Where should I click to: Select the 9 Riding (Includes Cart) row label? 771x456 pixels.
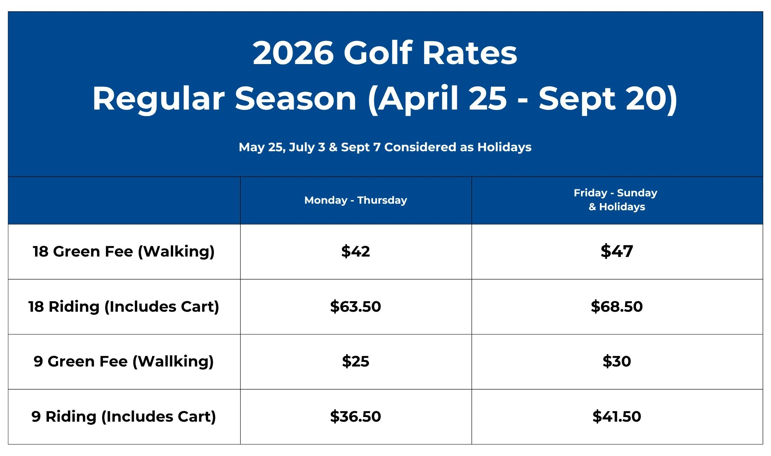point(124,417)
